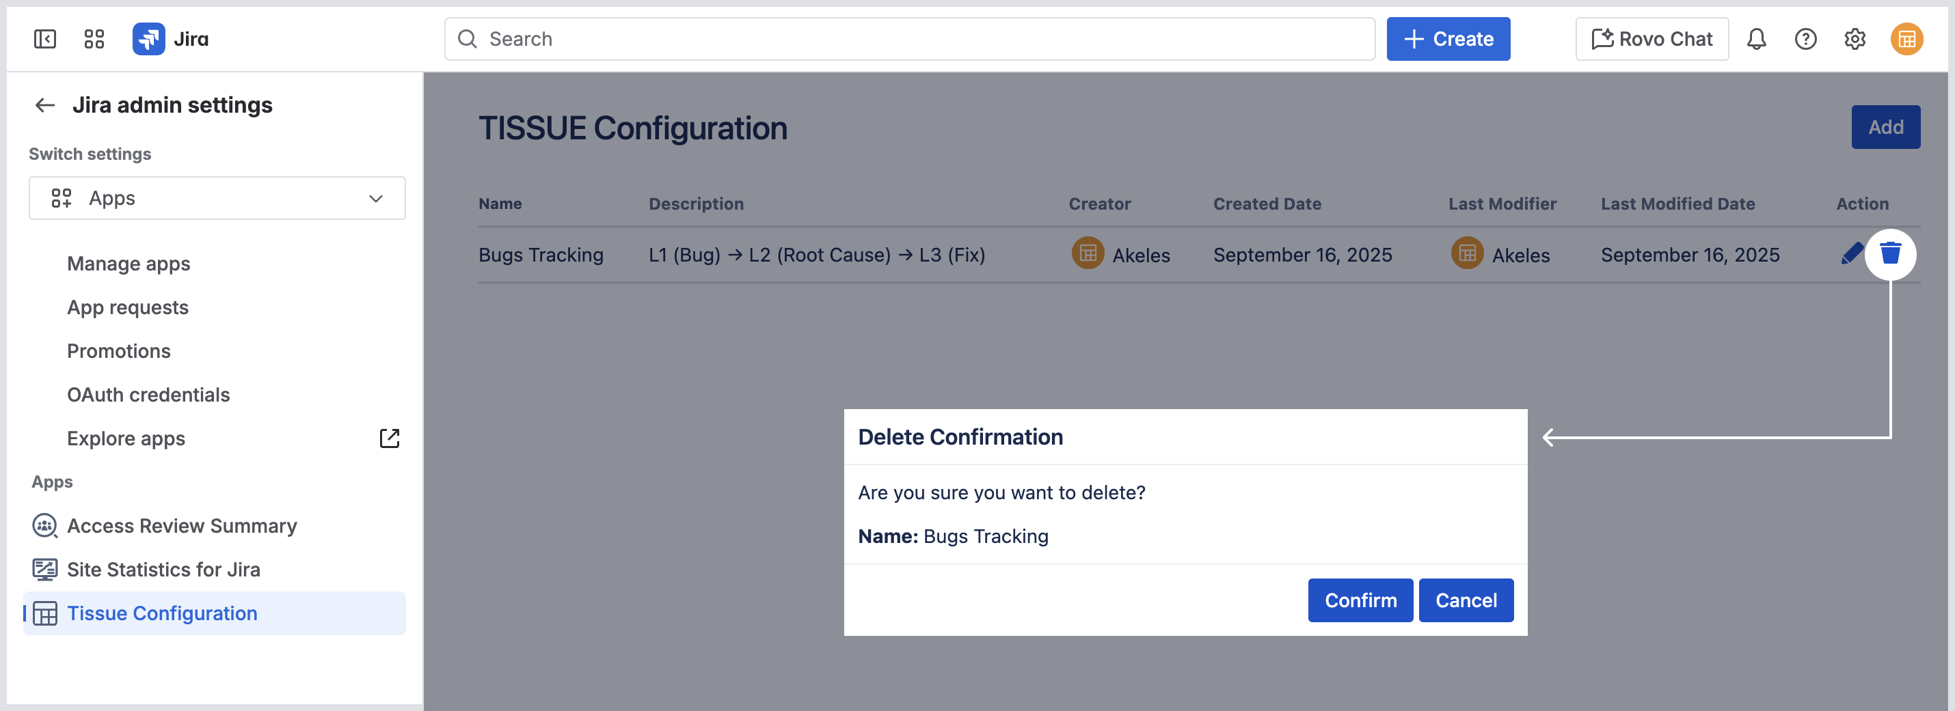This screenshot has height=711, width=1955.
Task: Click the back arrow beside Jira admin settings
Action: [45, 105]
